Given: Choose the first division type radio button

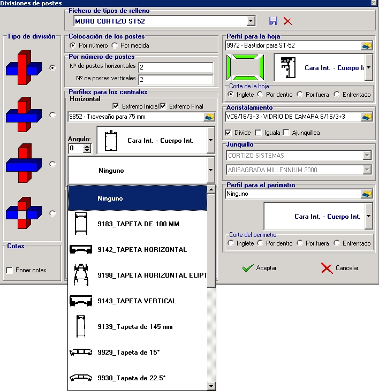Looking at the screenshot, I should [x=52, y=68].
